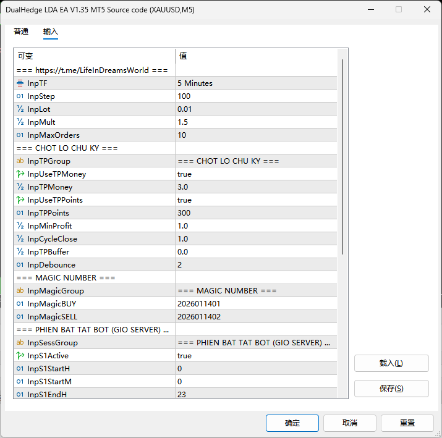Click the integer icon next to InpMagicBUY
Image resolution: width=442 pixels, height=438 pixels.
20,304
